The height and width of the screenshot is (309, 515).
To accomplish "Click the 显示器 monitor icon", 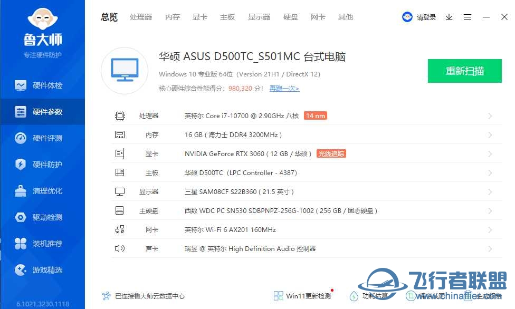I will [x=120, y=191].
